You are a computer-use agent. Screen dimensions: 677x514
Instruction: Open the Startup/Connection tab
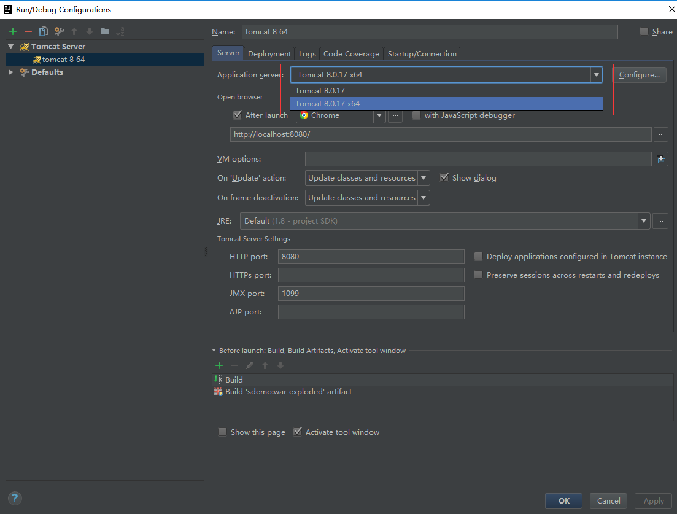tap(422, 53)
